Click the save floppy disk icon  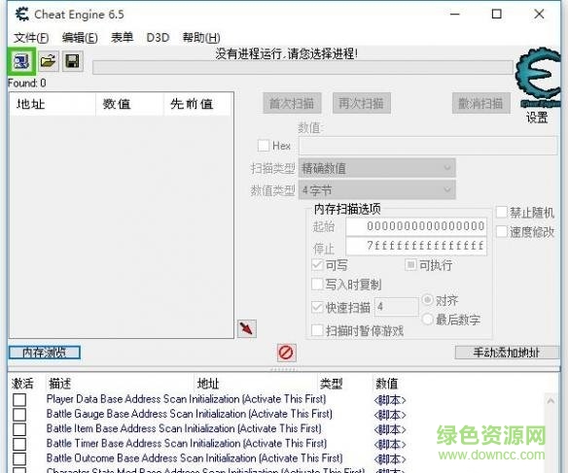[x=72, y=61]
